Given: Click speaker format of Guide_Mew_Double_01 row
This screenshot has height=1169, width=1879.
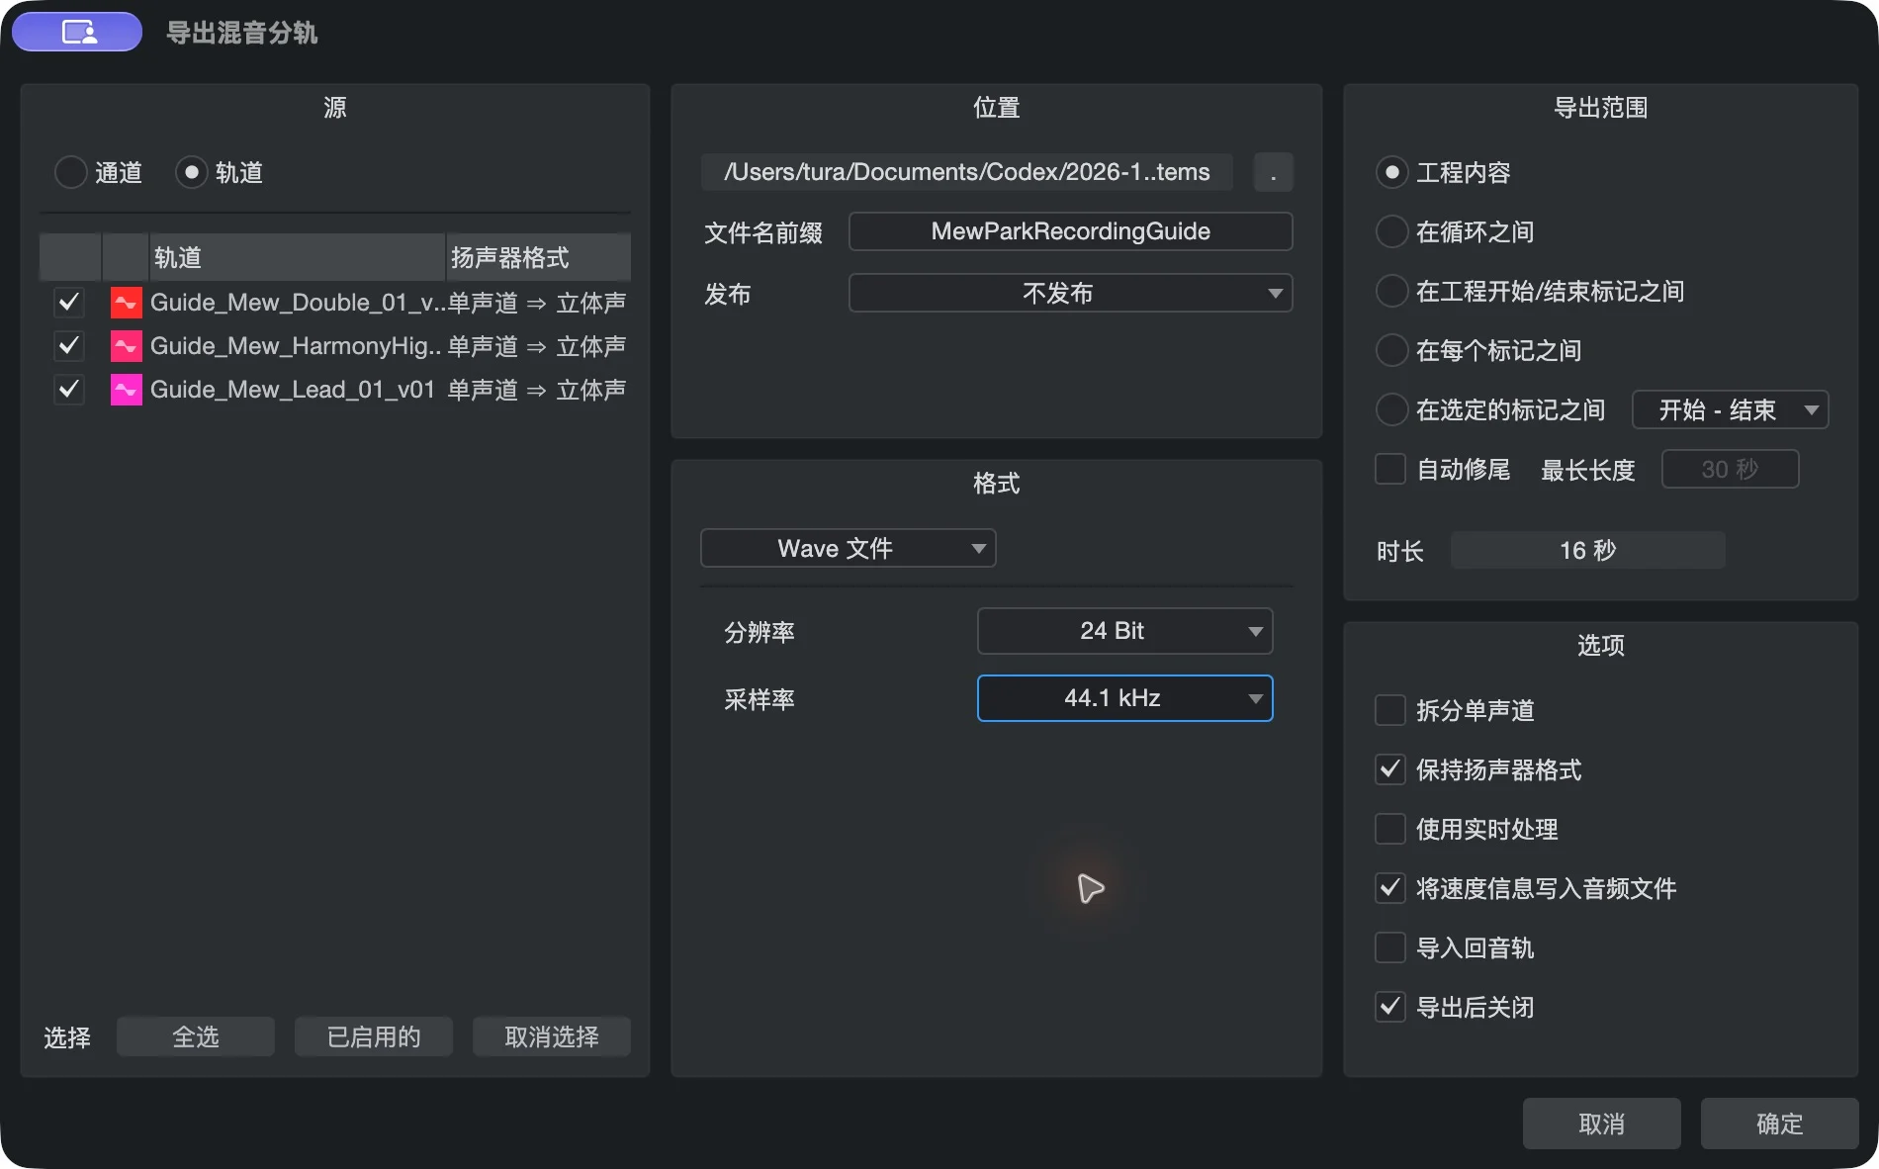Looking at the screenshot, I should (537, 303).
